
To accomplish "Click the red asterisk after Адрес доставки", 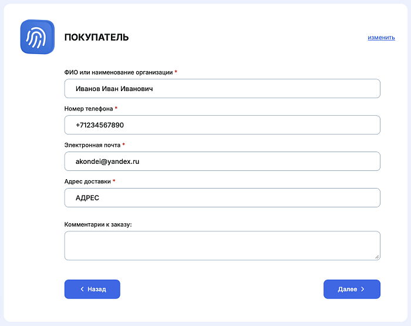I will 114,182.
